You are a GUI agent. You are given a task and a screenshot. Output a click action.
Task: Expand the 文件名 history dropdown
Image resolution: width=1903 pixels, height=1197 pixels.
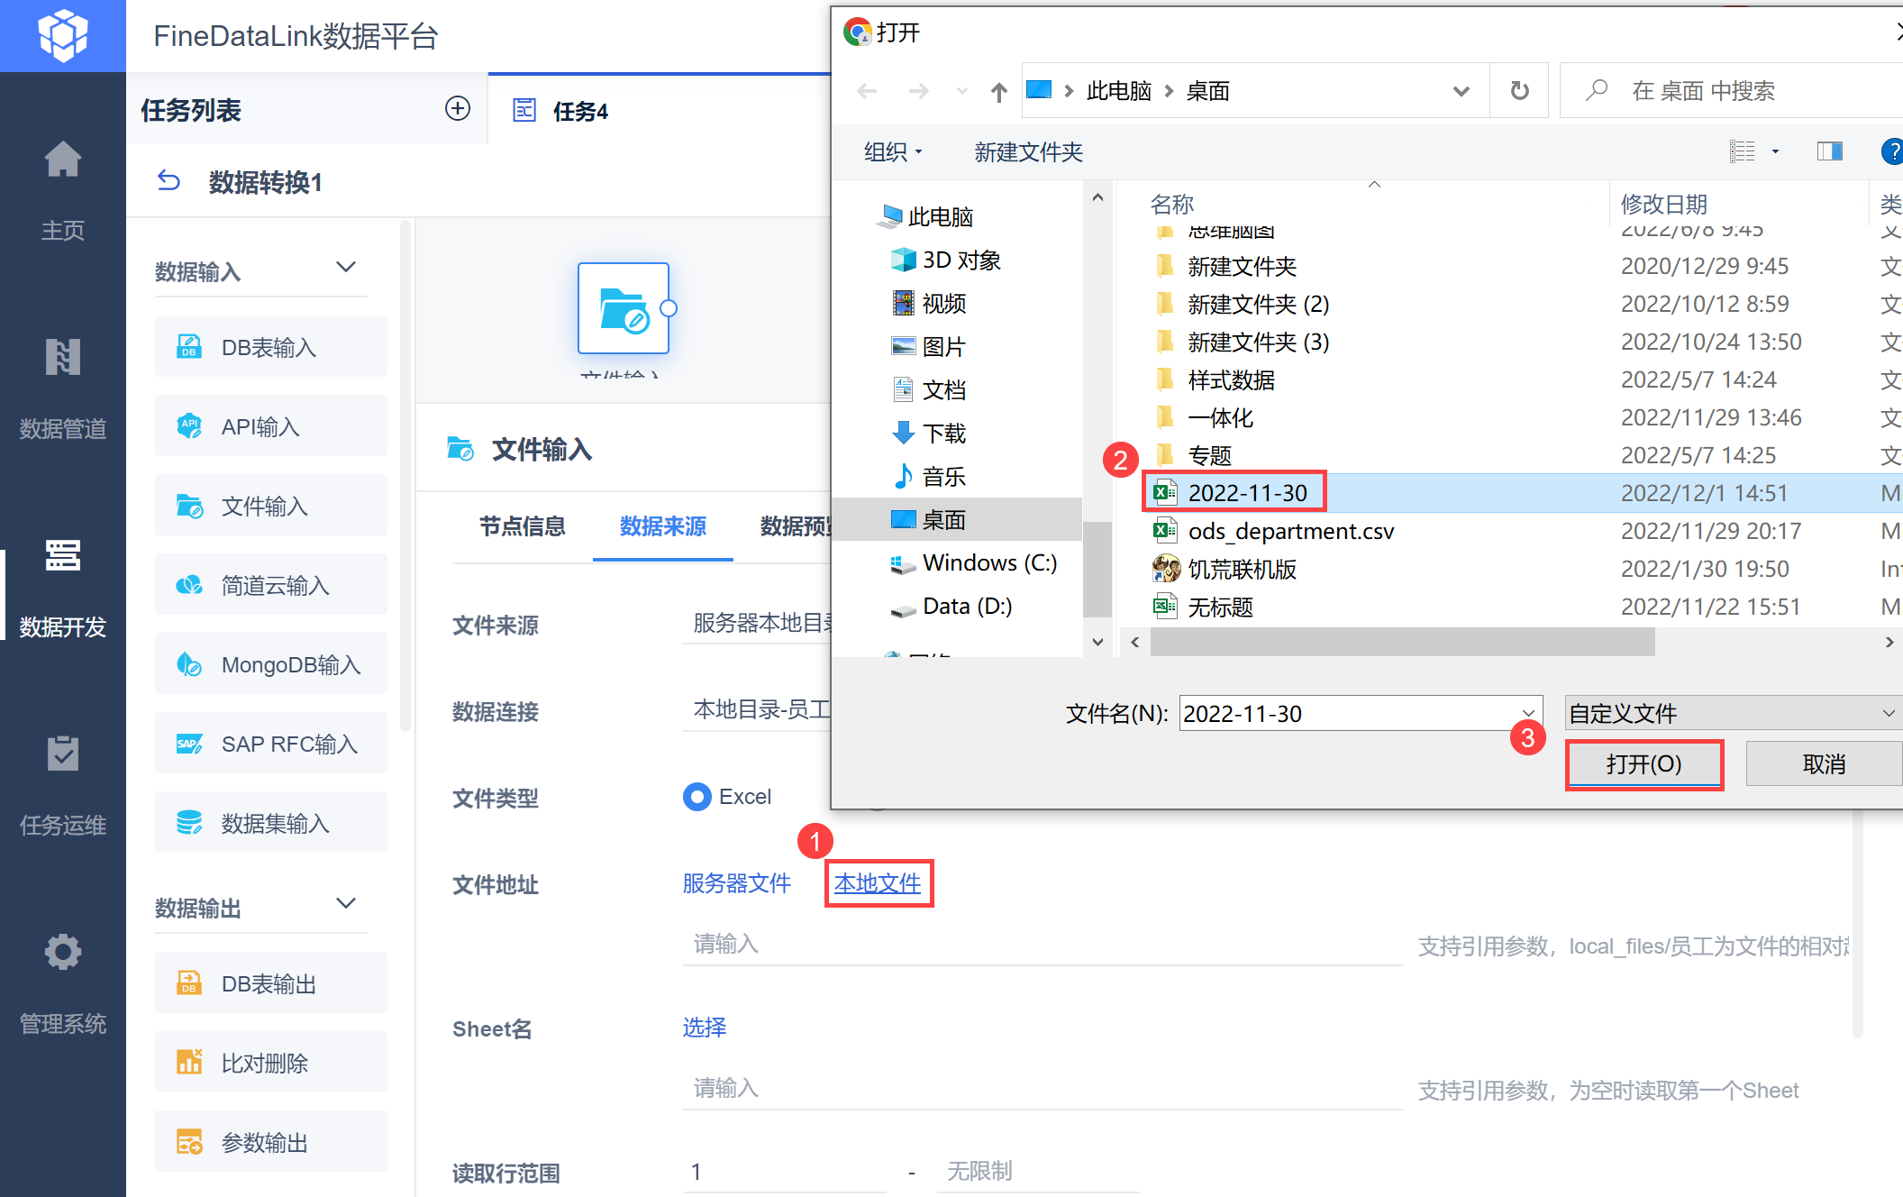[1528, 713]
